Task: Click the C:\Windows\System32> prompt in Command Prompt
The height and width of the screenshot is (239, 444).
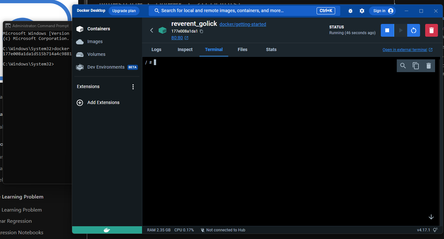Action: pyautogui.click(x=28, y=64)
